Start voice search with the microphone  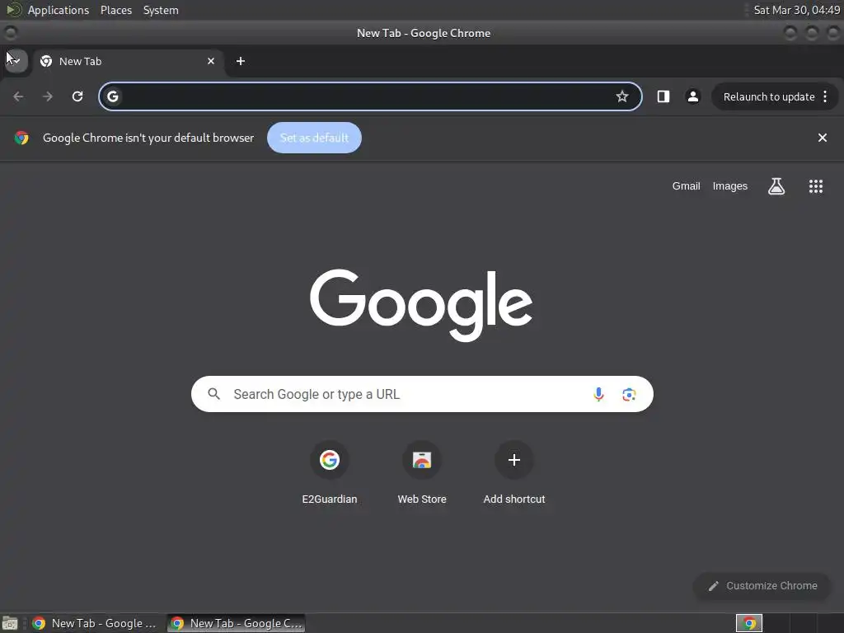tap(598, 394)
